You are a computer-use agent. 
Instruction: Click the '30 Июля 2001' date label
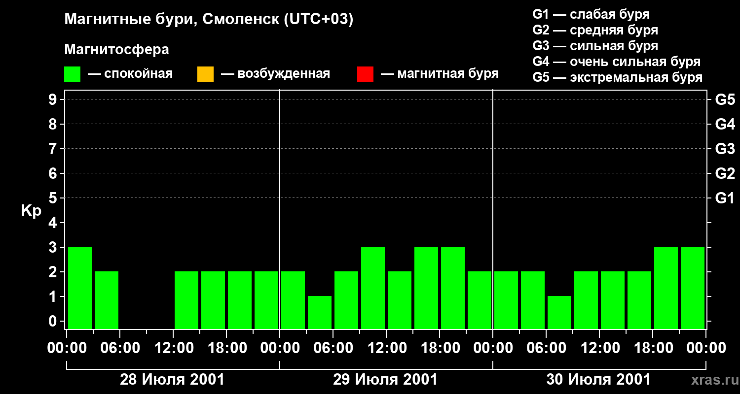pyautogui.click(x=598, y=380)
